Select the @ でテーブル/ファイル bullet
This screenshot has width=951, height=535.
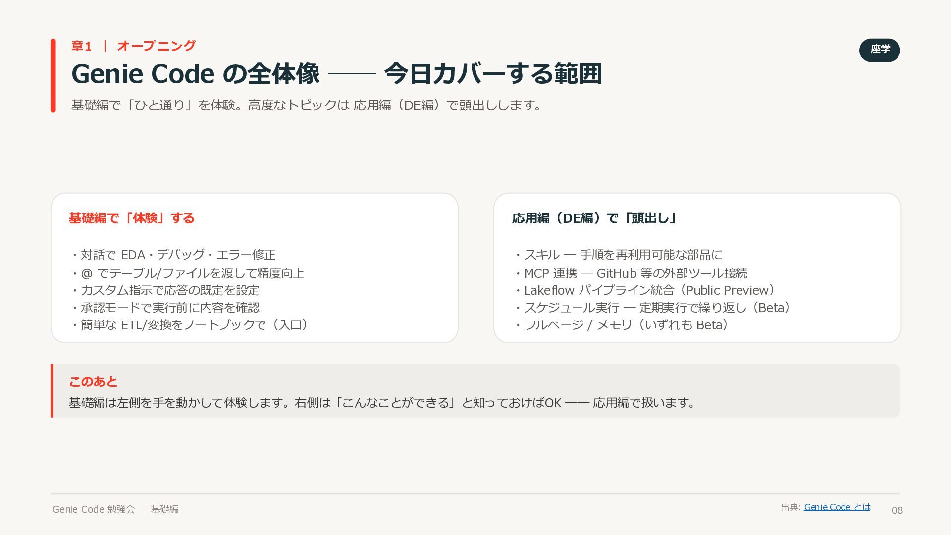coord(187,273)
